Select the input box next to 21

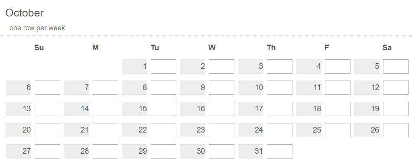[105, 130]
